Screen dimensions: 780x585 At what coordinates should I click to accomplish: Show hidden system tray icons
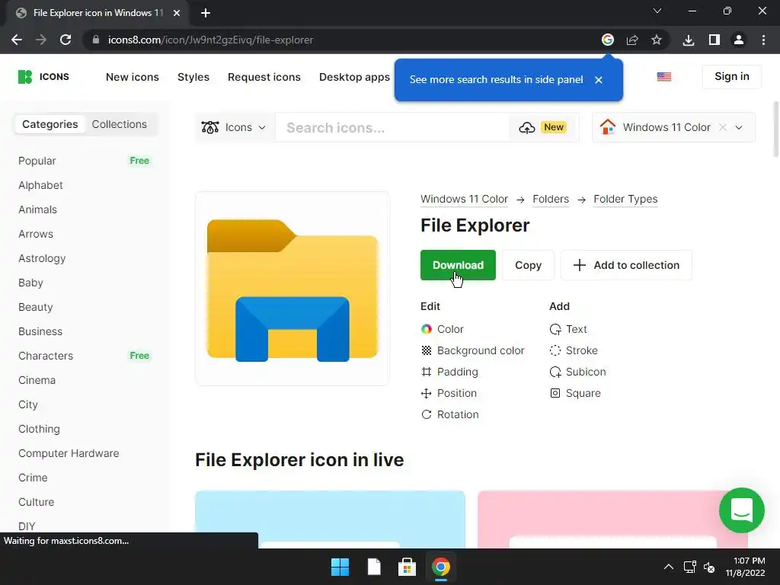[669, 567]
